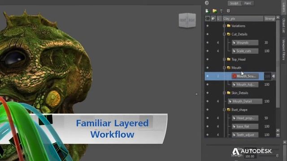
Task: Click Scale_cuts strength value 100
Action: pos(267,51)
